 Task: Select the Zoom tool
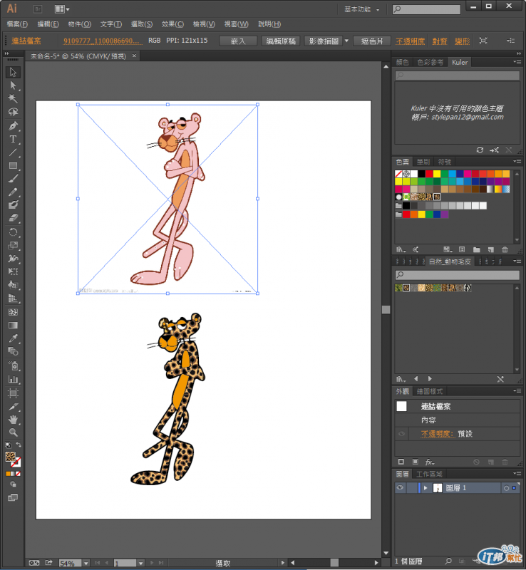[x=13, y=432]
